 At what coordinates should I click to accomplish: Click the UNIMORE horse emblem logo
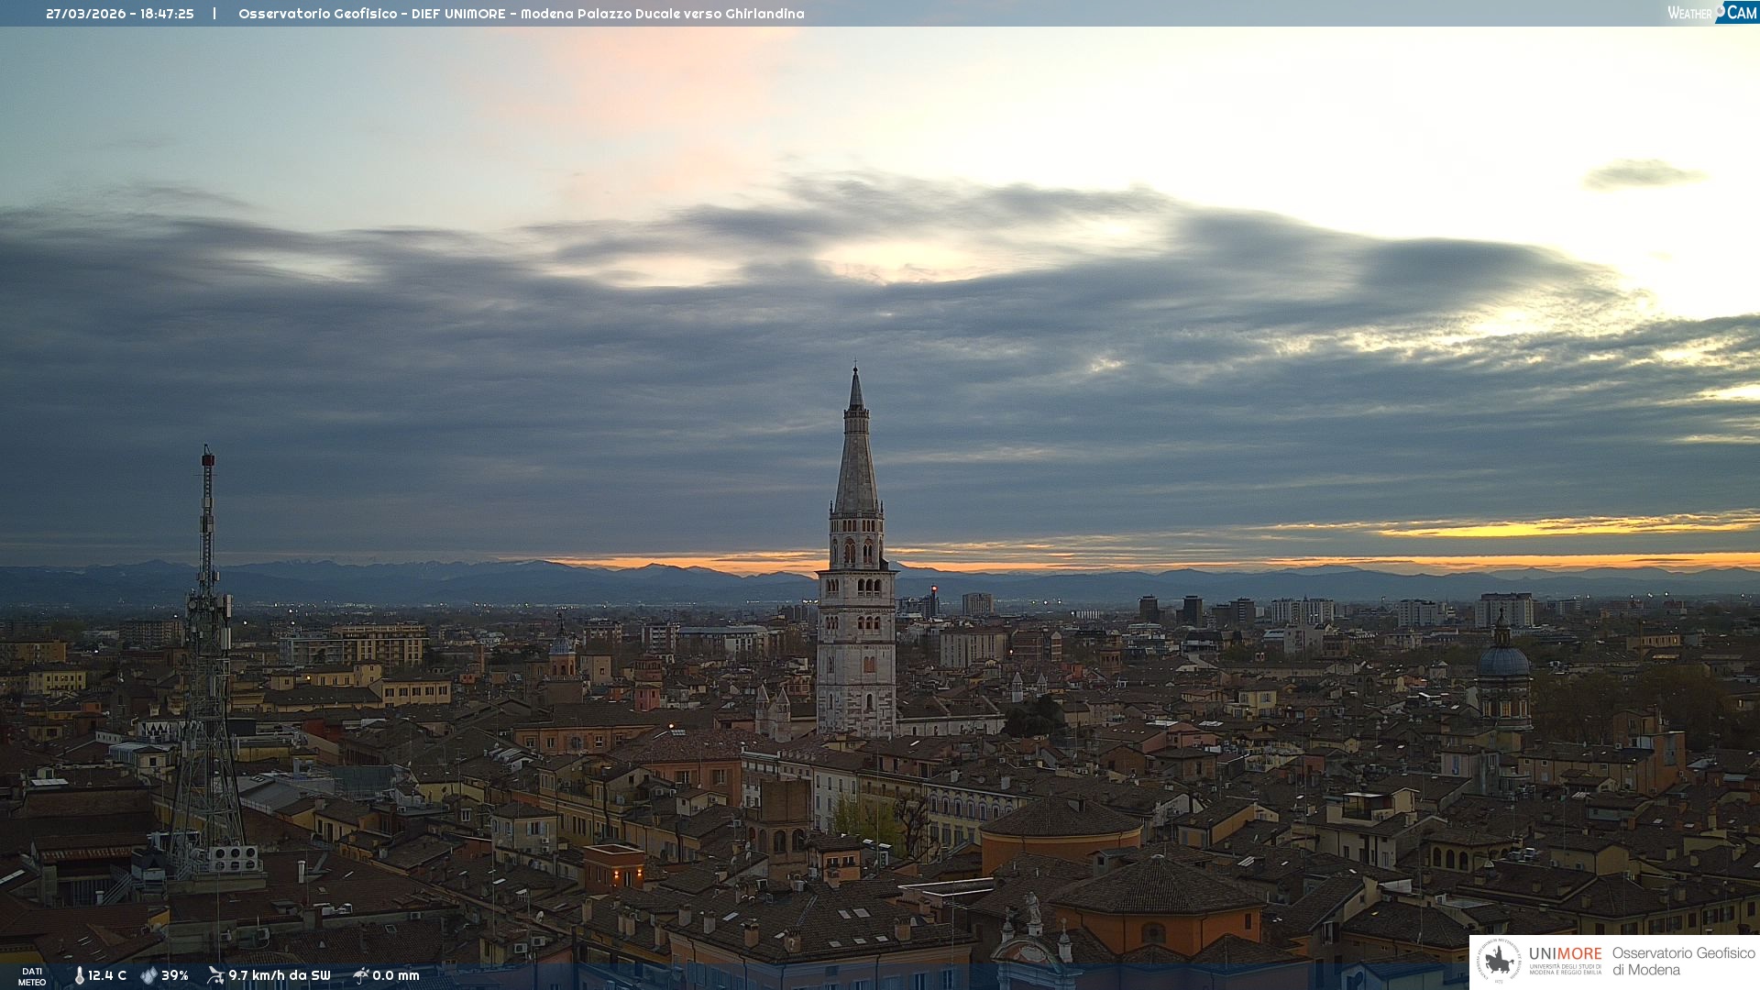coord(1499,961)
